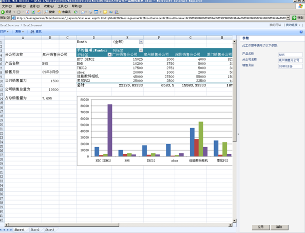This screenshot has width=305, height=233.
Task: Open the 我的网站 (My Site) link
Action: click(x=275, y=25)
